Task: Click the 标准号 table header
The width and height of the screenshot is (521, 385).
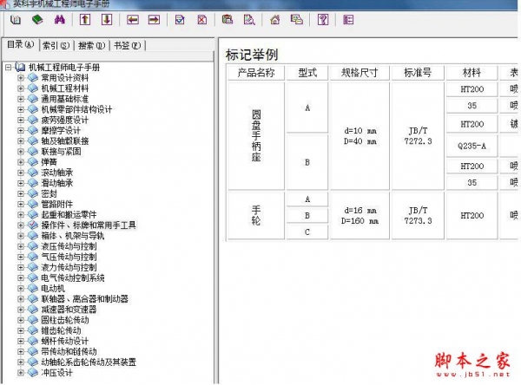Action: pos(418,73)
